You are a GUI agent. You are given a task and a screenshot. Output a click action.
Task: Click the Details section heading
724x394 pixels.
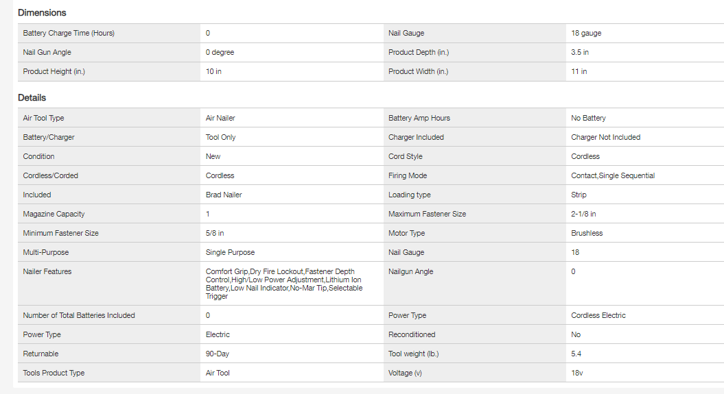point(32,98)
